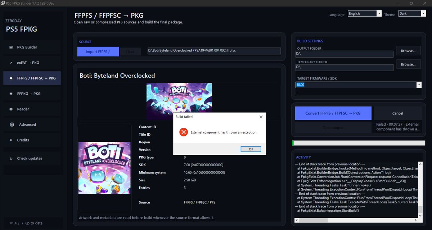
Task: Go to FFPKG → PKG page
Action: point(32,94)
